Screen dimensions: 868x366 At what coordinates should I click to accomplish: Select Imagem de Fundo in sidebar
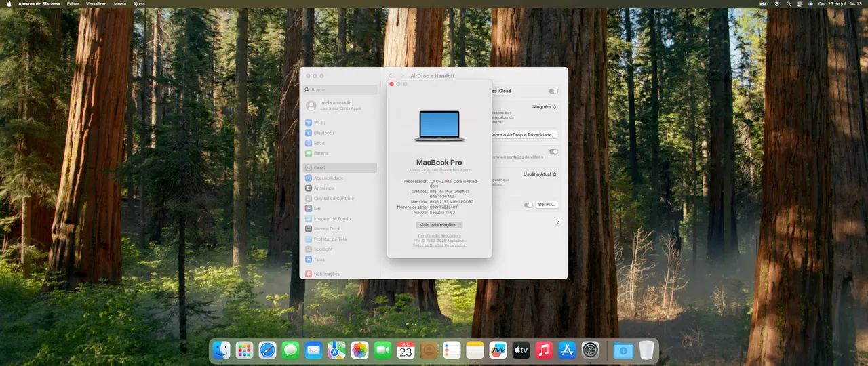click(340, 218)
